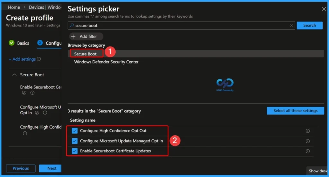Click info icon under Configure High Confid
The height and width of the screenshot is (177, 329).
point(25,133)
